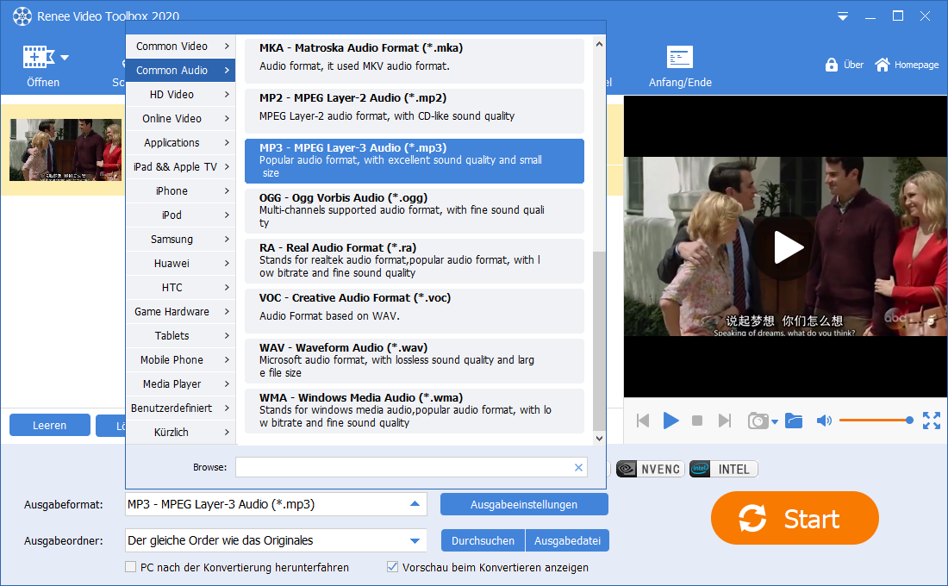
Task: Open the Benutzerdefiniert category
Action: [x=180, y=408]
